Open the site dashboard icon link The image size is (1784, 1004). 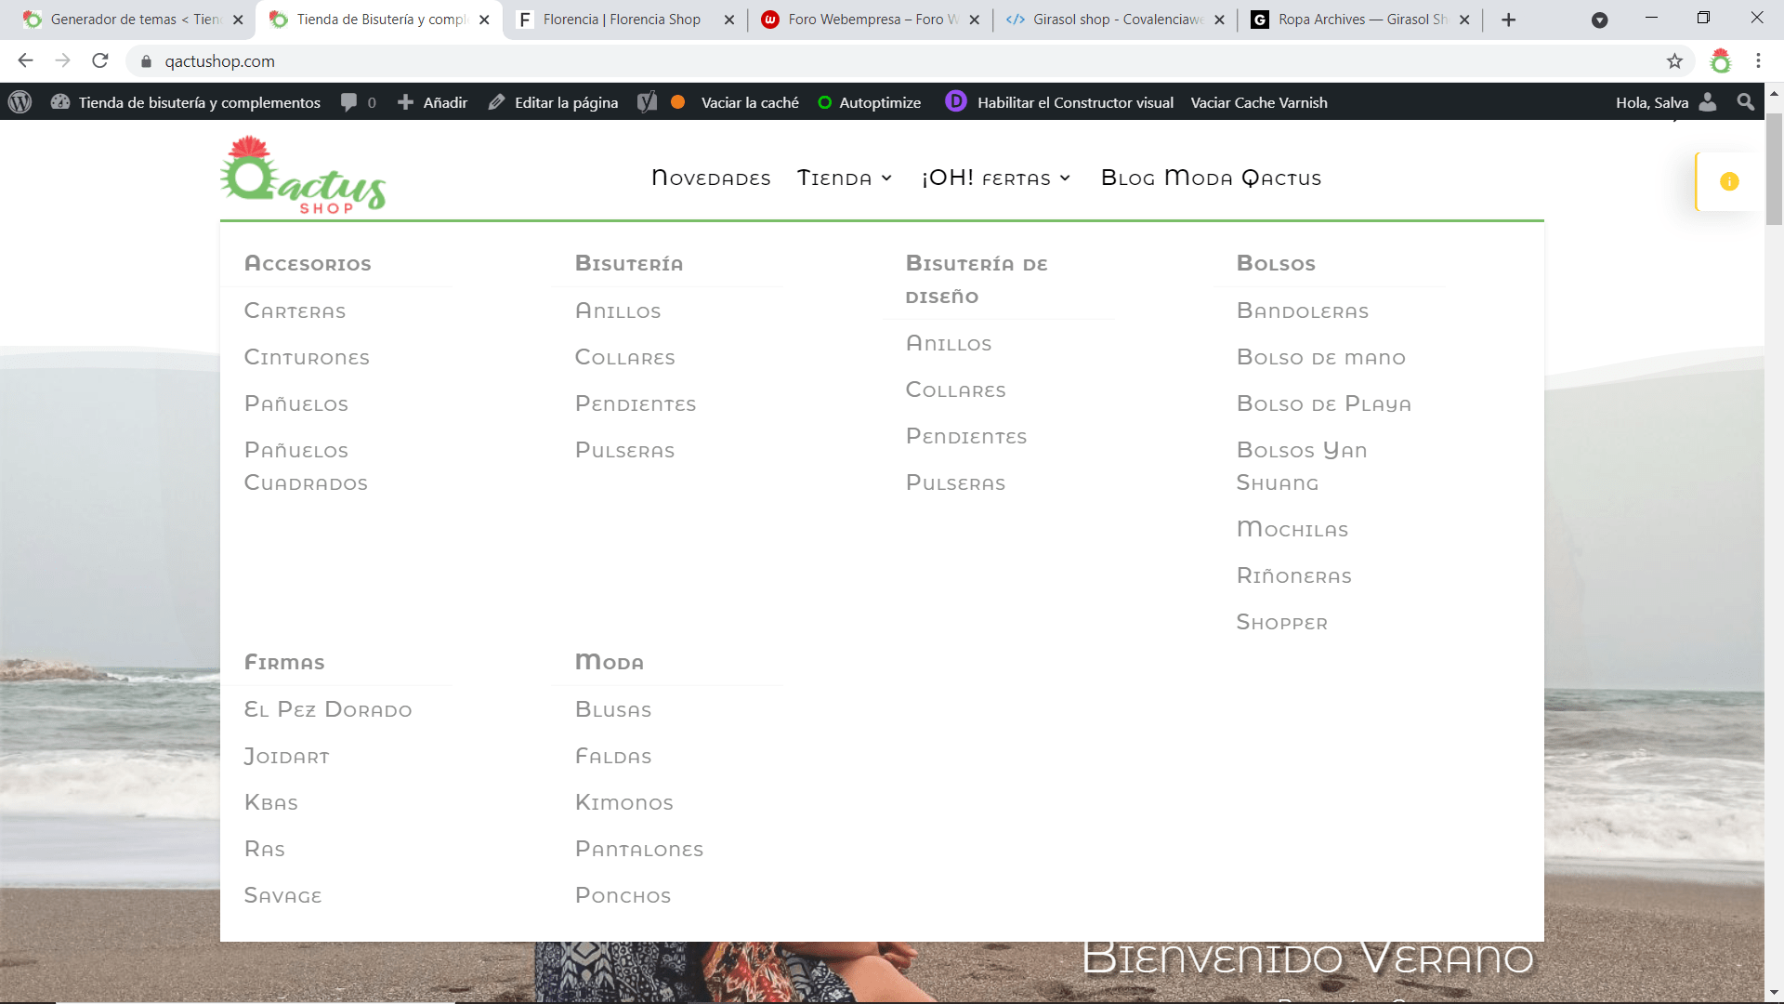pyautogui.click(x=60, y=102)
